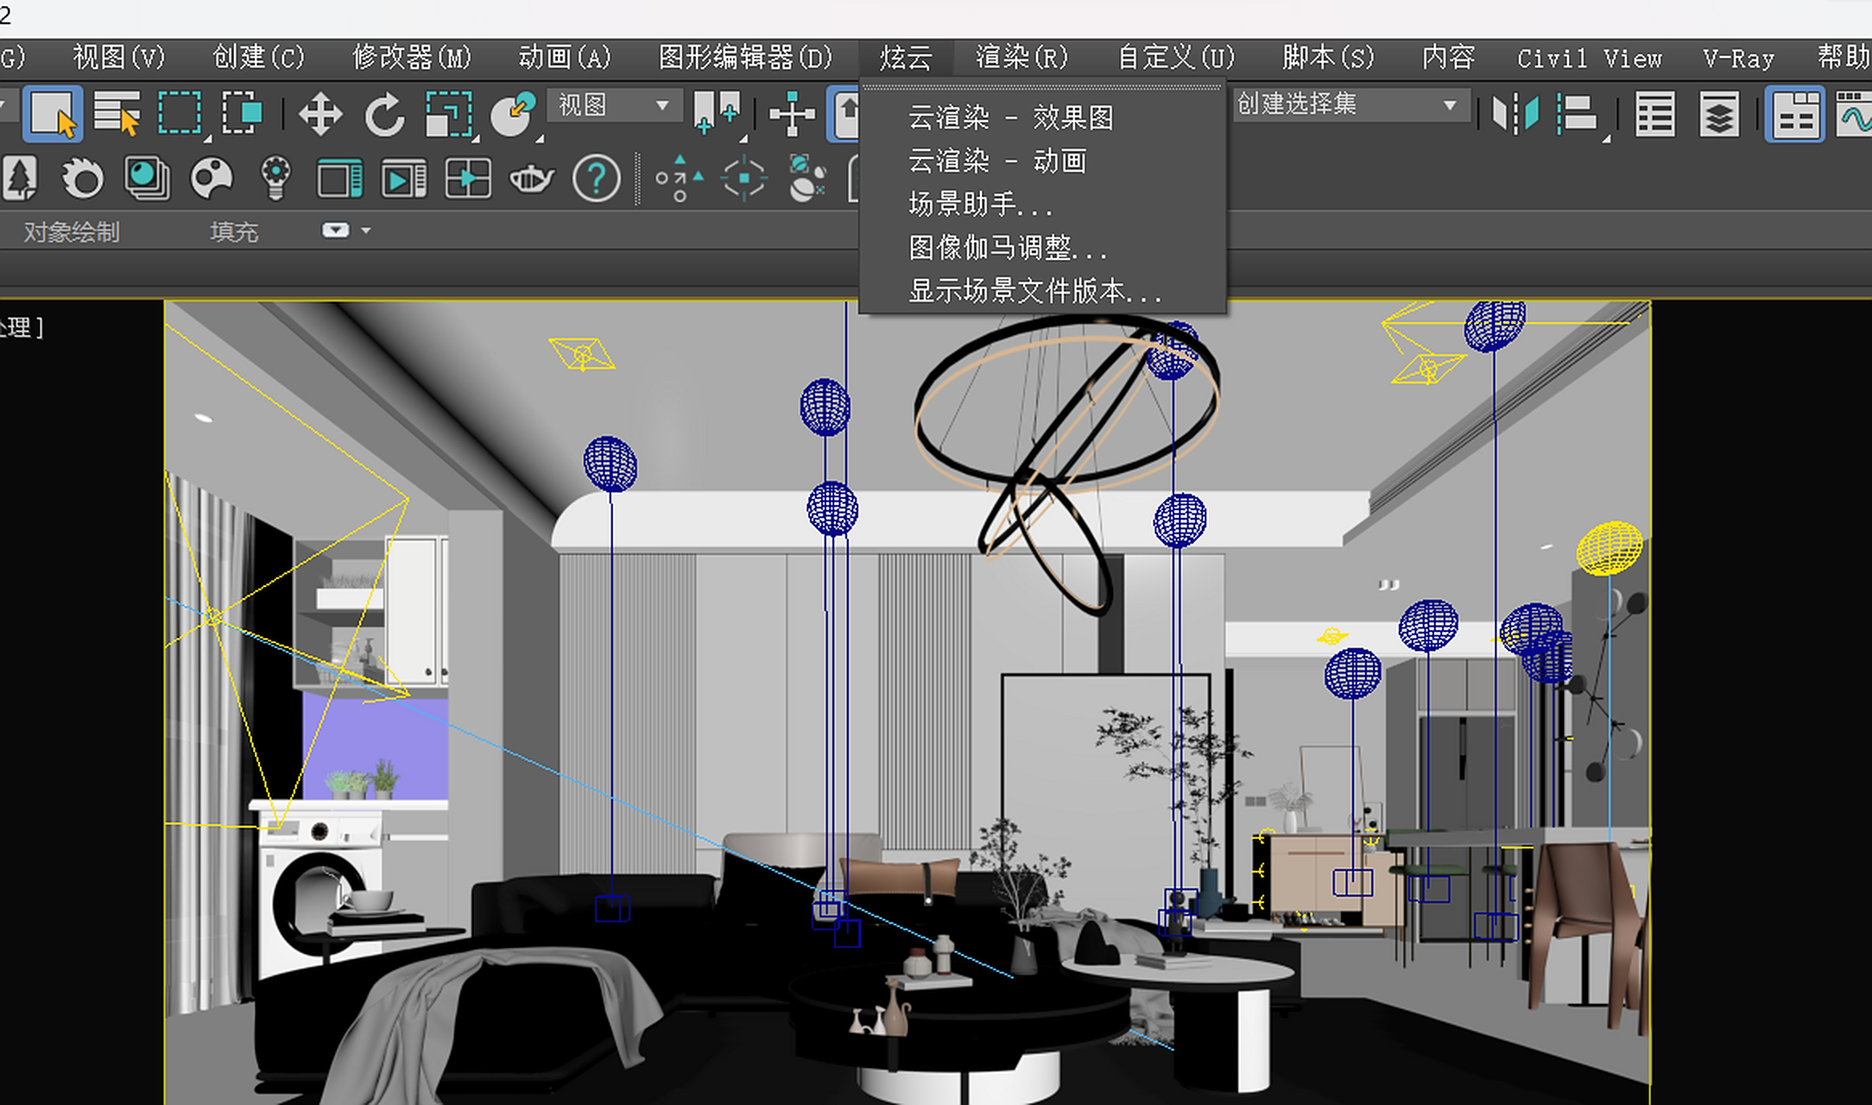The height and width of the screenshot is (1105, 1872).
Task: Click the Select and Scale tool
Action: pyautogui.click(x=449, y=114)
